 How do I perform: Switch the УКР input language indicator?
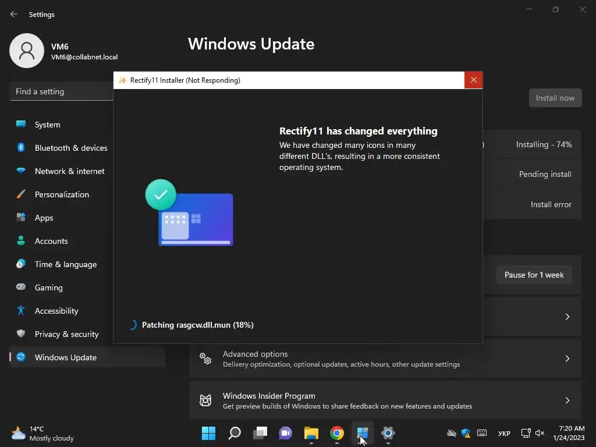coord(504,433)
